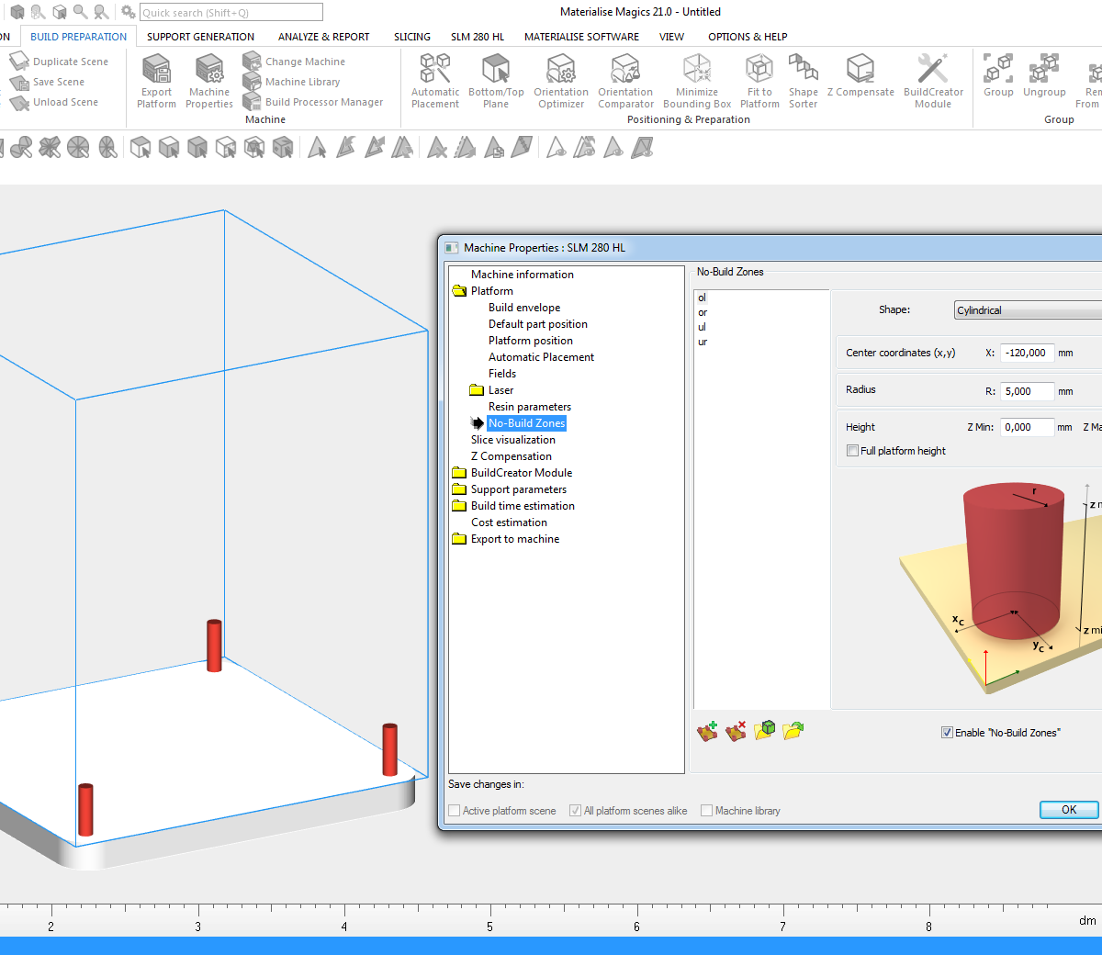The image size is (1102, 955).
Task: Open the MATERIALISE SOFTWARE tab
Action: 581,37
